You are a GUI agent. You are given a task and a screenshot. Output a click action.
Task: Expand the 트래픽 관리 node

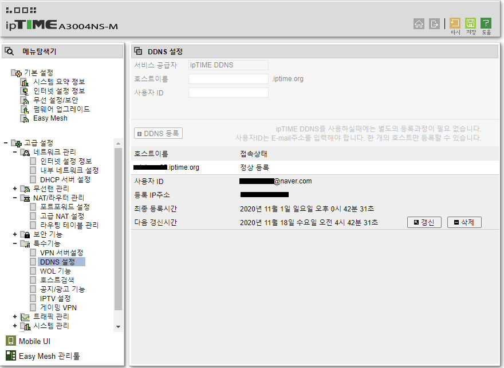click(x=15, y=317)
